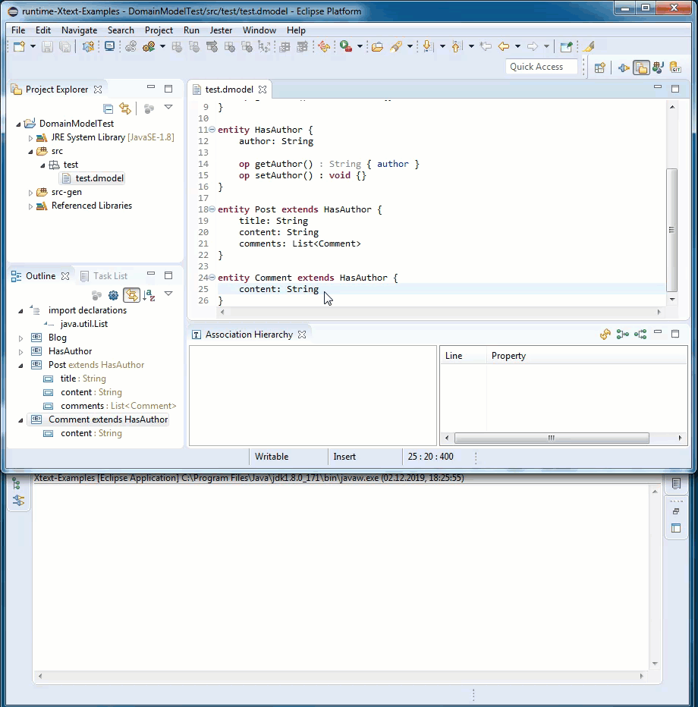This screenshot has width=698, height=707.
Task: Refresh the Association Hierarchy view
Action: click(x=605, y=334)
